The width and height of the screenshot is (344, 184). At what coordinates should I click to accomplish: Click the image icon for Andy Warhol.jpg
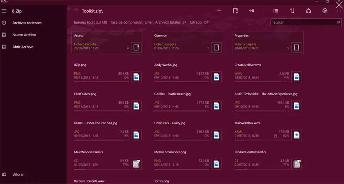[x=216, y=77]
